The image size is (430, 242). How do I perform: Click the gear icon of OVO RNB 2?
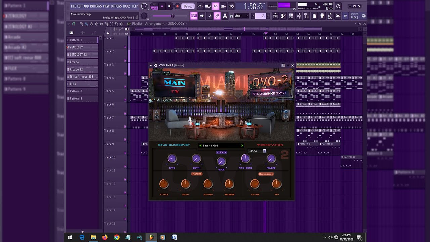pyautogui.click(x=156, y=65)
